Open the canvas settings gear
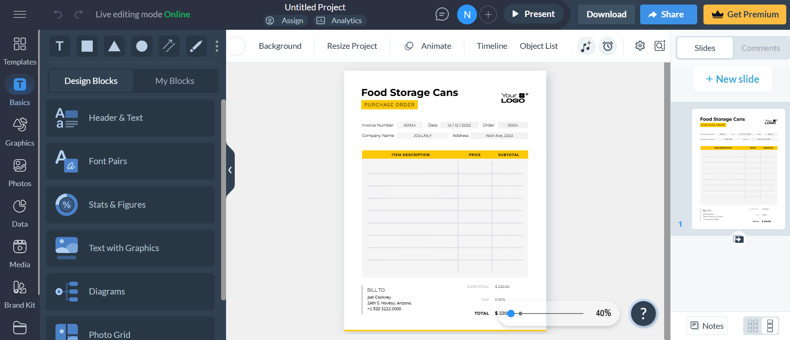 (640, 45)
